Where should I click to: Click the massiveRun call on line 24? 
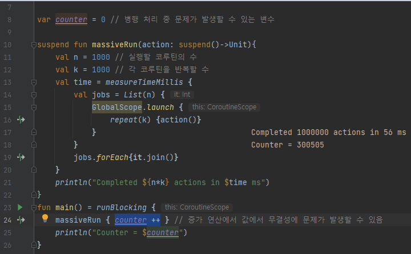(x=78, y=220)
